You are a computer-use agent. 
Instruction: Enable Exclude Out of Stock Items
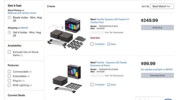[x=9, y=52]
